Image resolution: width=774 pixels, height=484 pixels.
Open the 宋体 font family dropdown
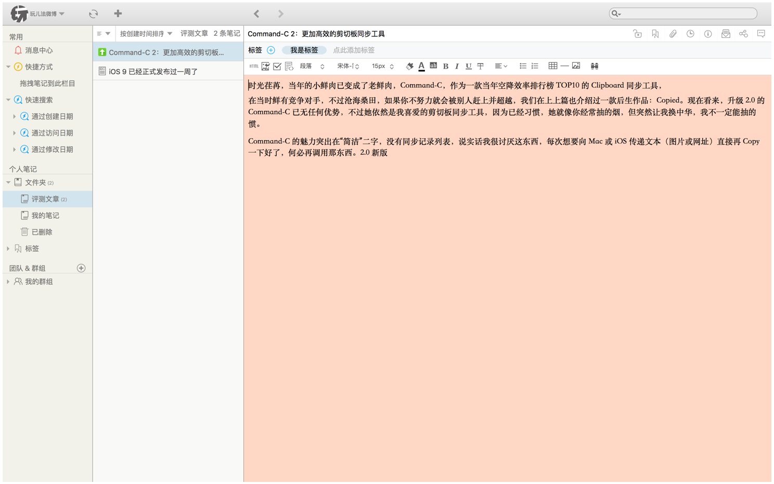coord(348,66)
